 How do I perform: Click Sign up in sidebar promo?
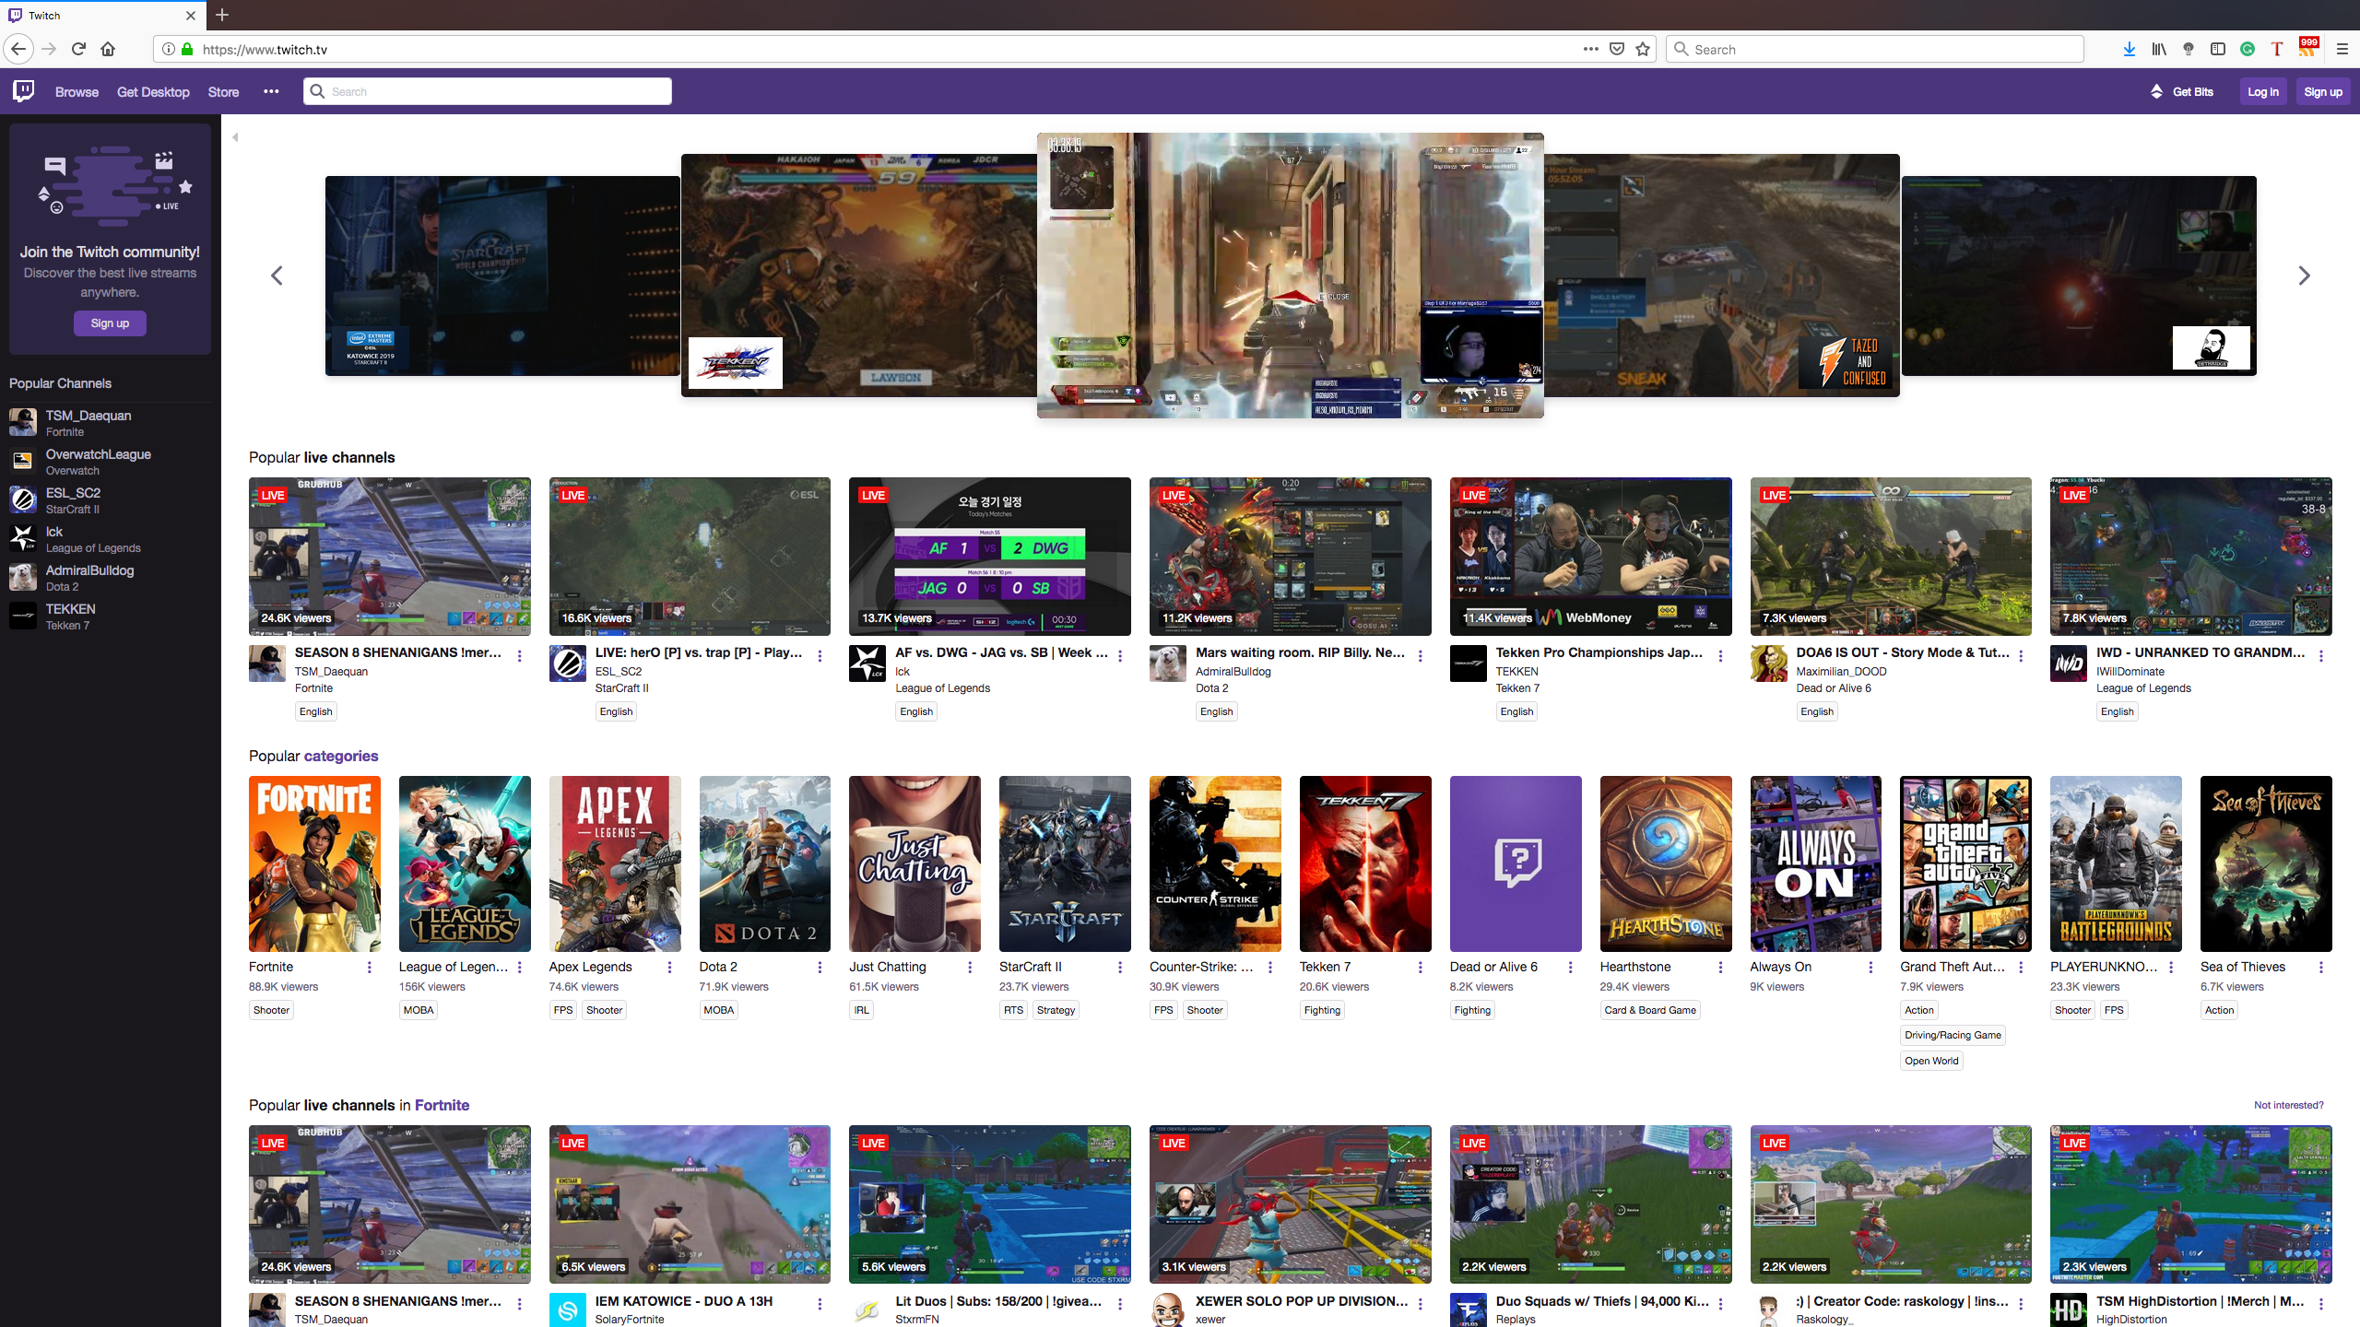coord(110,323)
